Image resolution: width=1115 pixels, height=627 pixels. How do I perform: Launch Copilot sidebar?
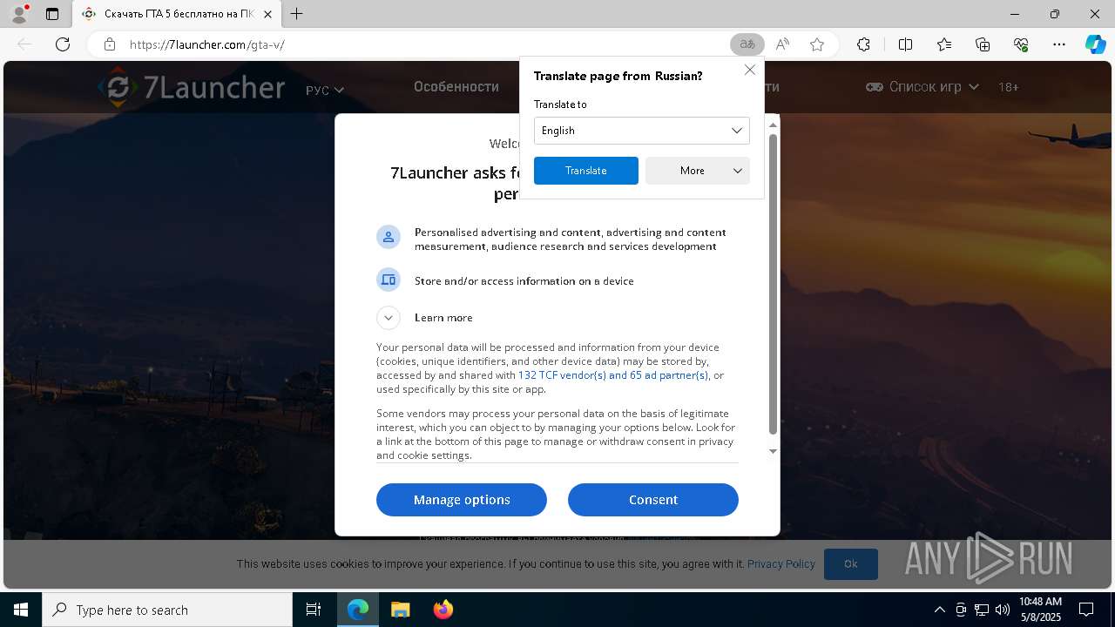[1095, 44]
